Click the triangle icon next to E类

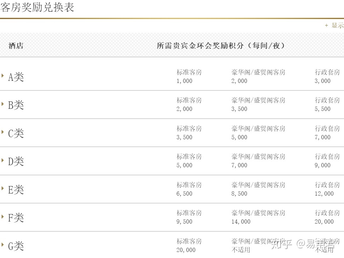[2, 188]
